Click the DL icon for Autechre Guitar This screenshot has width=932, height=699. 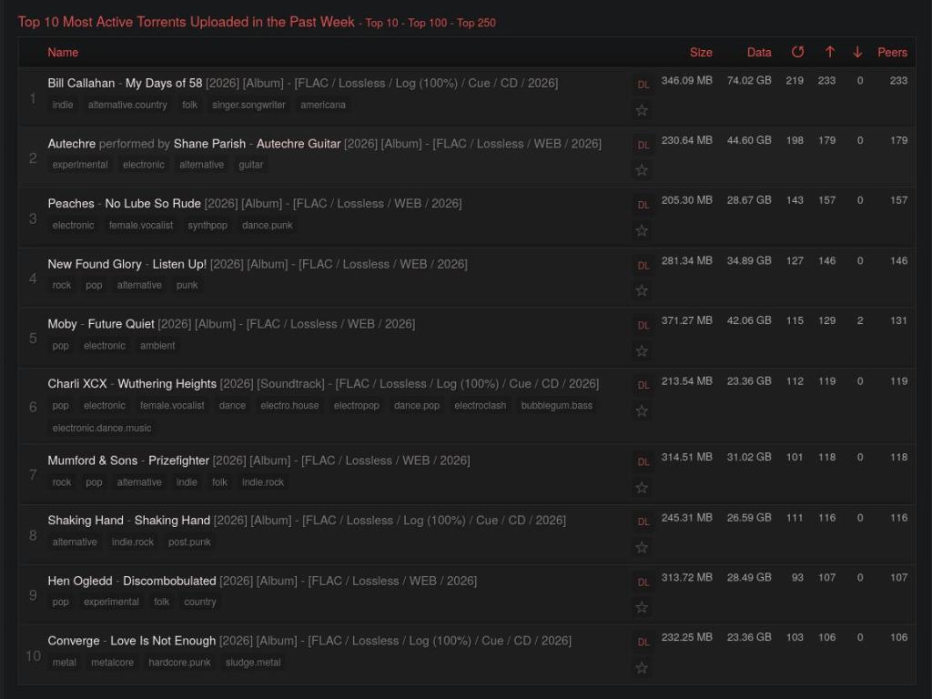(643, 145)
